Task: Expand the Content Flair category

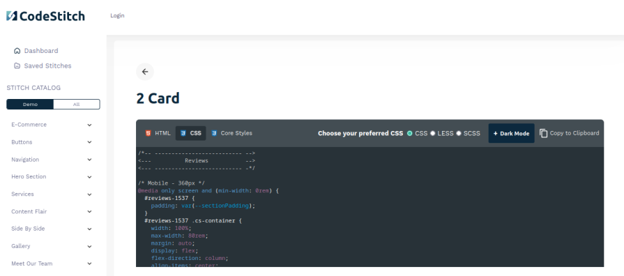Action: (52, 212)
